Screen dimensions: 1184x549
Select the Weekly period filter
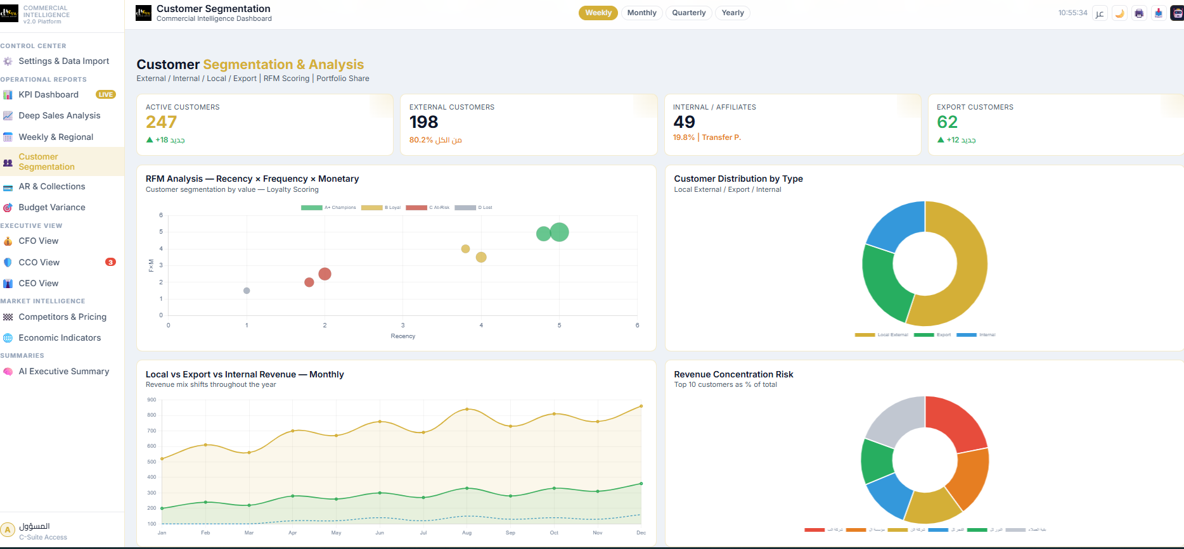tap(598, 13)
